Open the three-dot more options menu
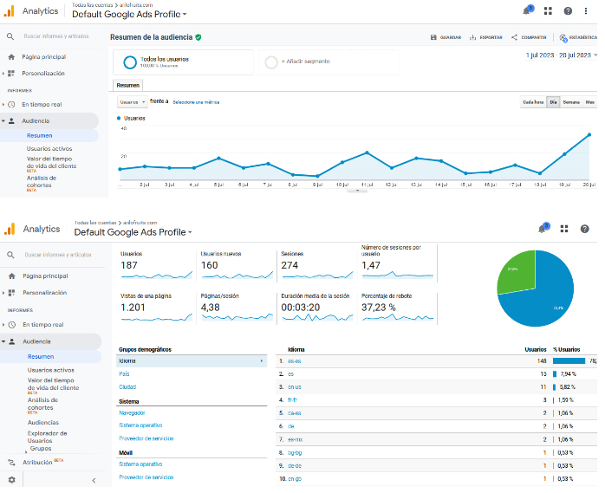 click(x=587, y=11)
